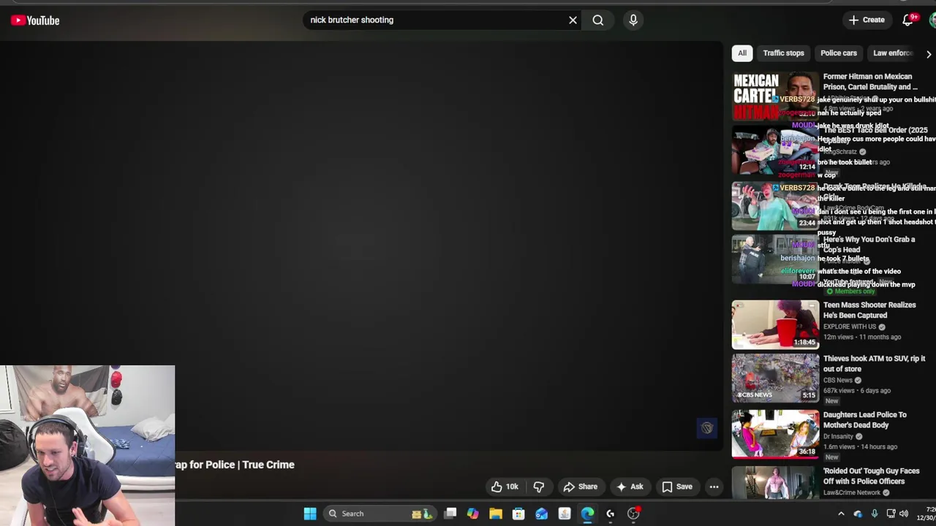Open the 'Mexican Cartel Hitman' video thumbnail
The image size is (936, 526).
[775, 95]
